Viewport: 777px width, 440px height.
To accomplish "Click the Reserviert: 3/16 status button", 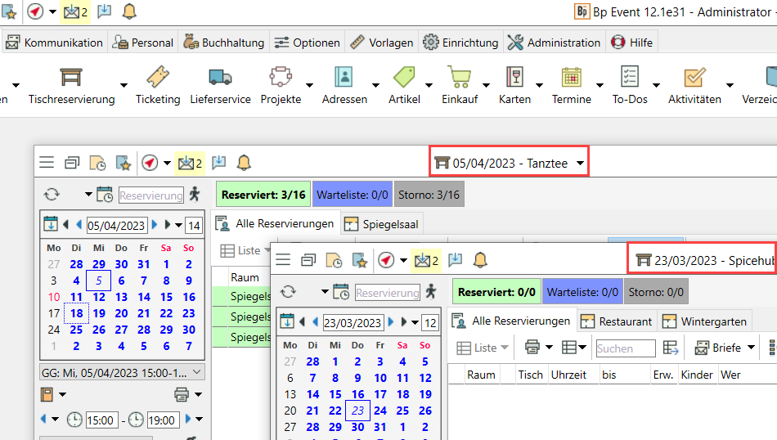I will tap(263, 195).
